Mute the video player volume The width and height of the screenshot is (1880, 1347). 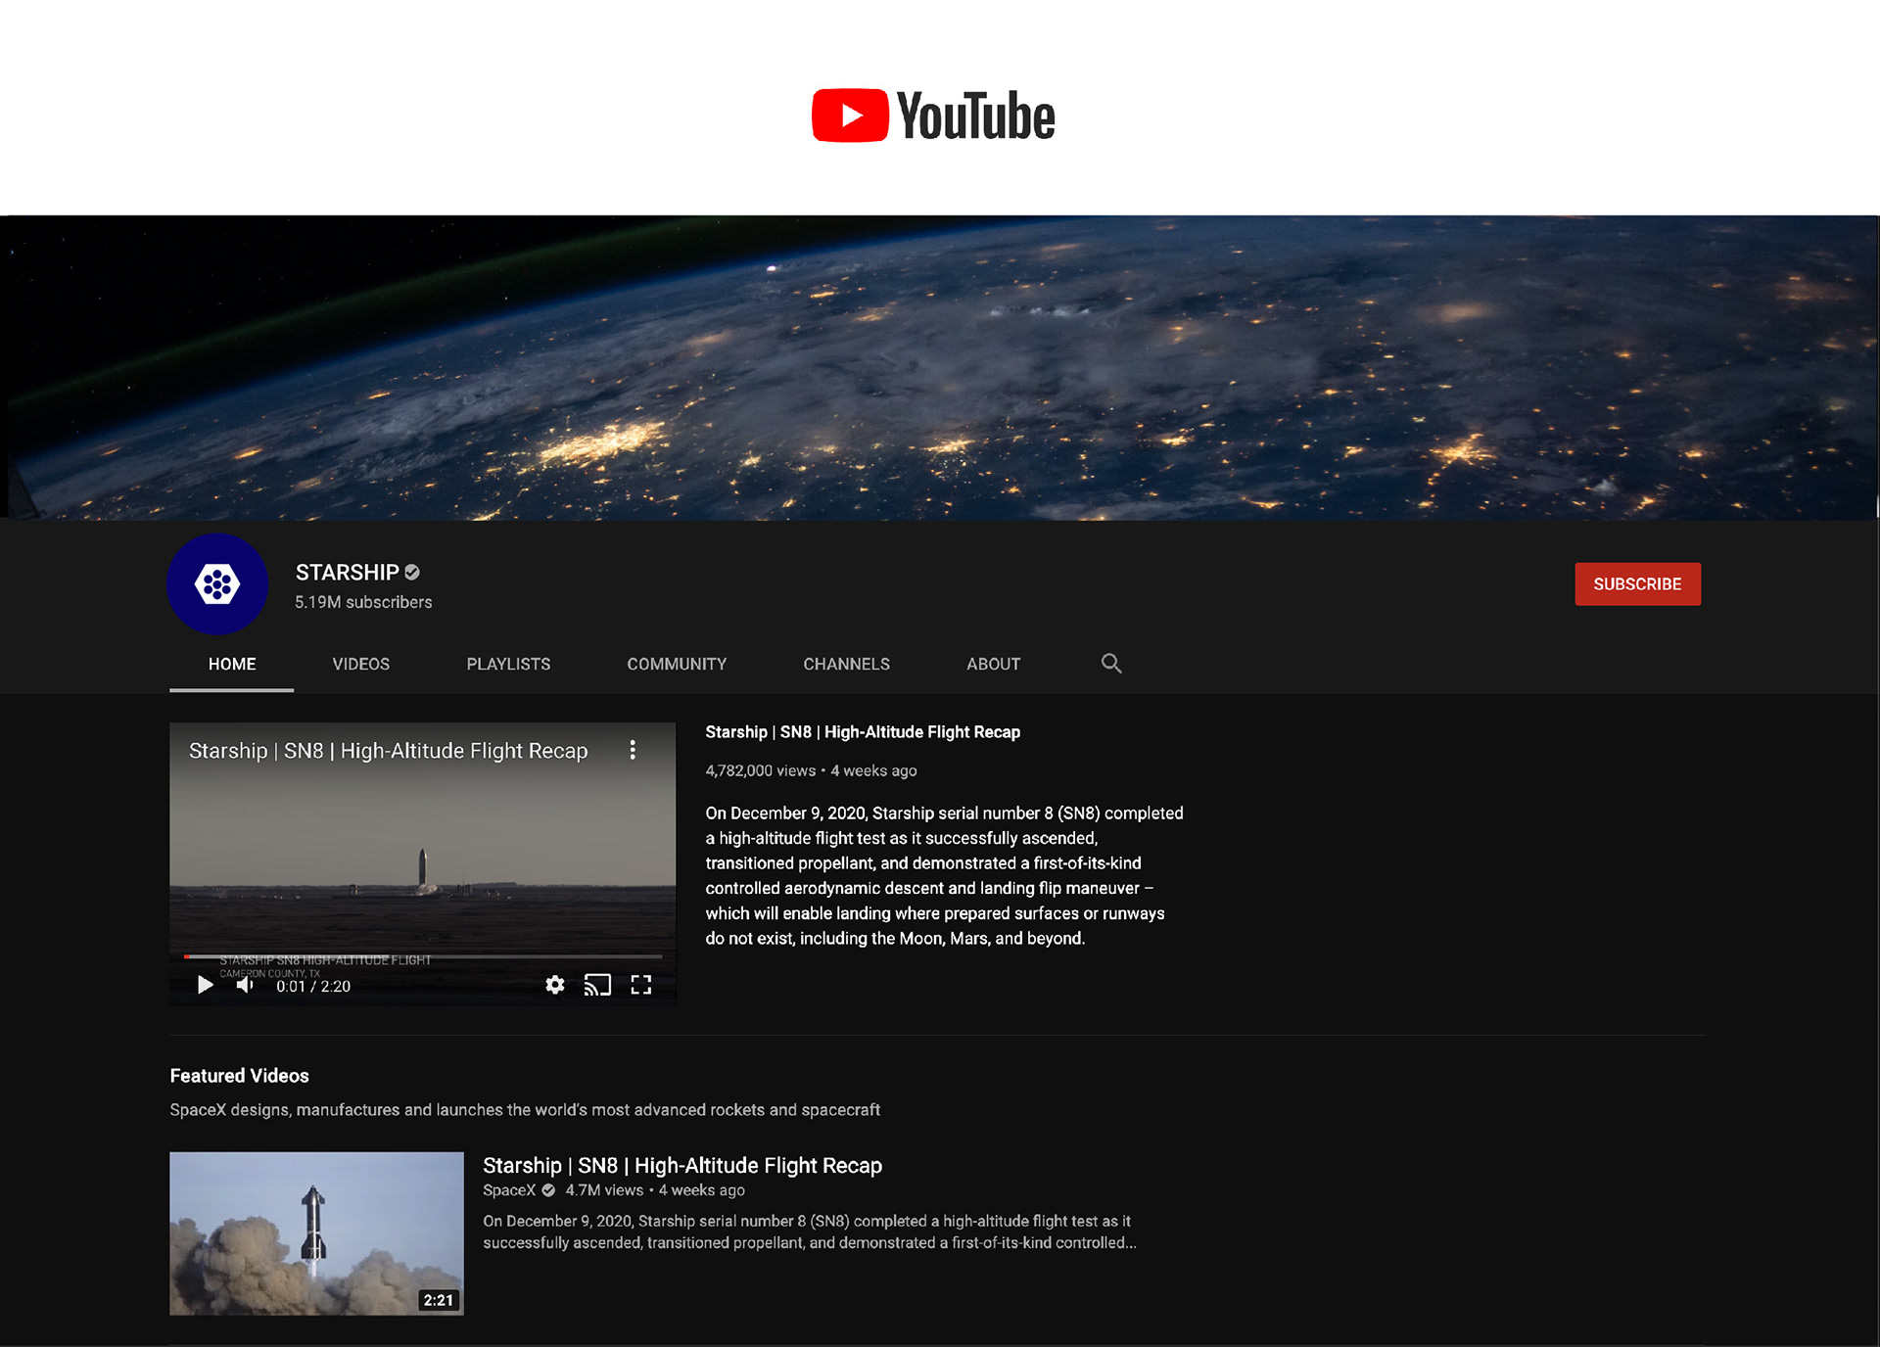point(245,985)
